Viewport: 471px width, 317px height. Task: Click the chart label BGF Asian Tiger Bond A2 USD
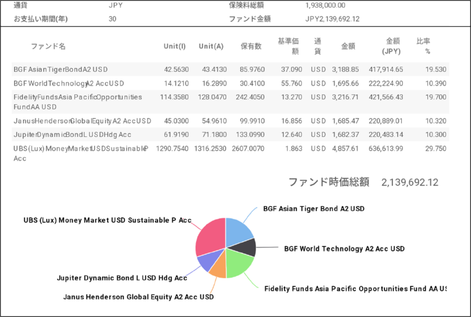[314, 209]
